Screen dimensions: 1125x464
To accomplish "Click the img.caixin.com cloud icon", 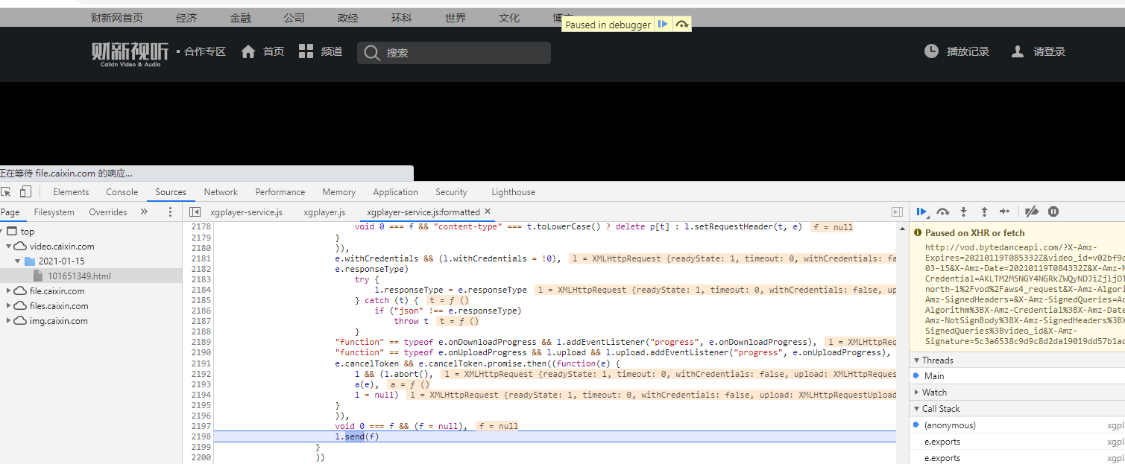I will click(x=20, y=321).
